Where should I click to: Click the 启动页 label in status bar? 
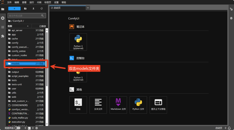[x=219, y=128]
